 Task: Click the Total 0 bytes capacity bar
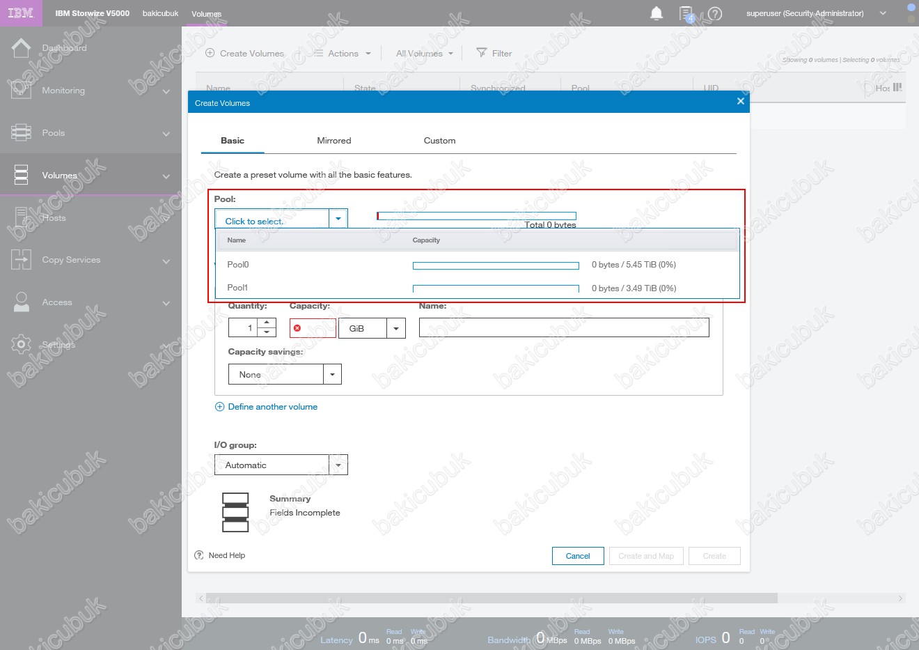tap(476, 216)
